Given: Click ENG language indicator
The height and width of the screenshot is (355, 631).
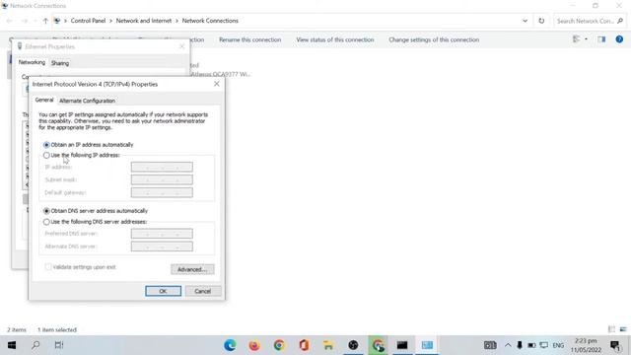Looking at the screenshot, I should [x=558, y=345].
